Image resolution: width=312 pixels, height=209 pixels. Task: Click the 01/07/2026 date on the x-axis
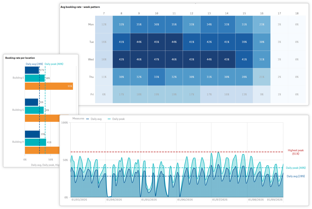pos(220,199)
